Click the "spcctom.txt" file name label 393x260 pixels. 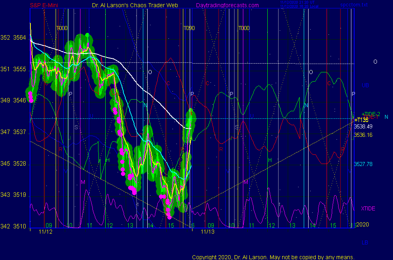[x=354, y=5]
